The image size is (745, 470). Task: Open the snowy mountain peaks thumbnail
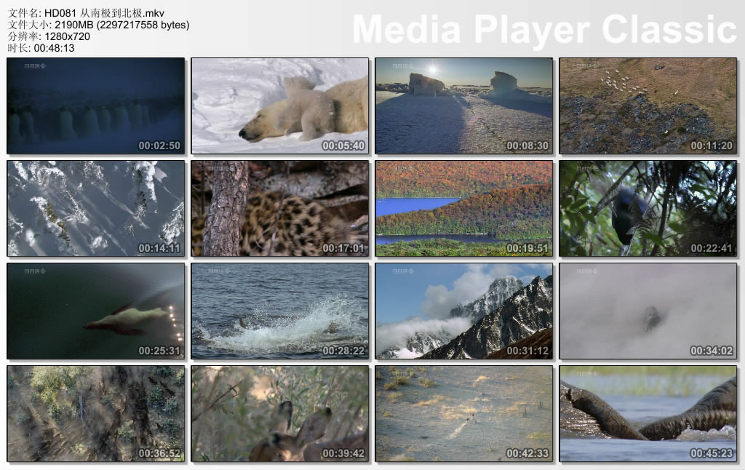[x=463, y=311]
